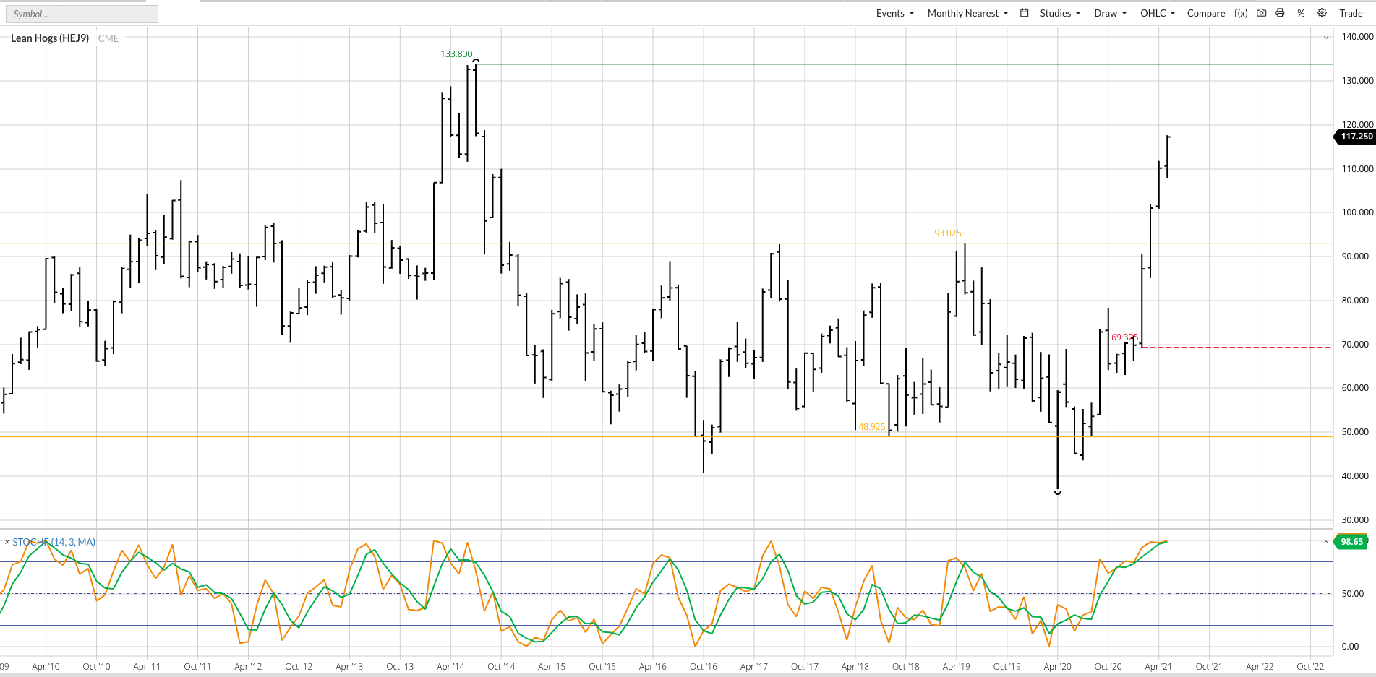Open the Draw tools menu
Image resolution: width=1376 pixels, height=677 pixels.
pyautogui.click(x=1111, y=13)
